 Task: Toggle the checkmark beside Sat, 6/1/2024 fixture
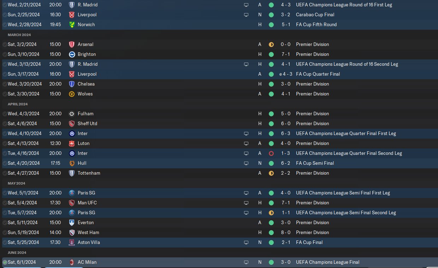[5, 262]
